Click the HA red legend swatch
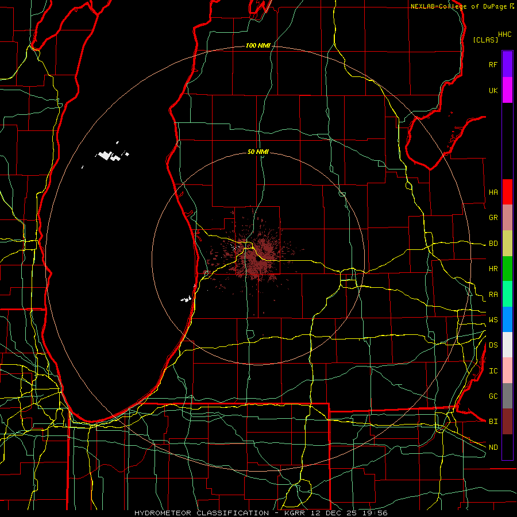The image size is (517, 517). point(507,192)
